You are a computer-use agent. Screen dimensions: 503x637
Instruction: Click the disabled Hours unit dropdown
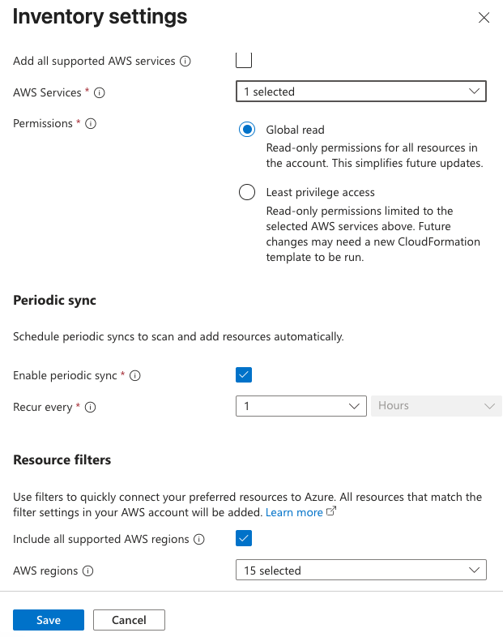click(436, 406)
